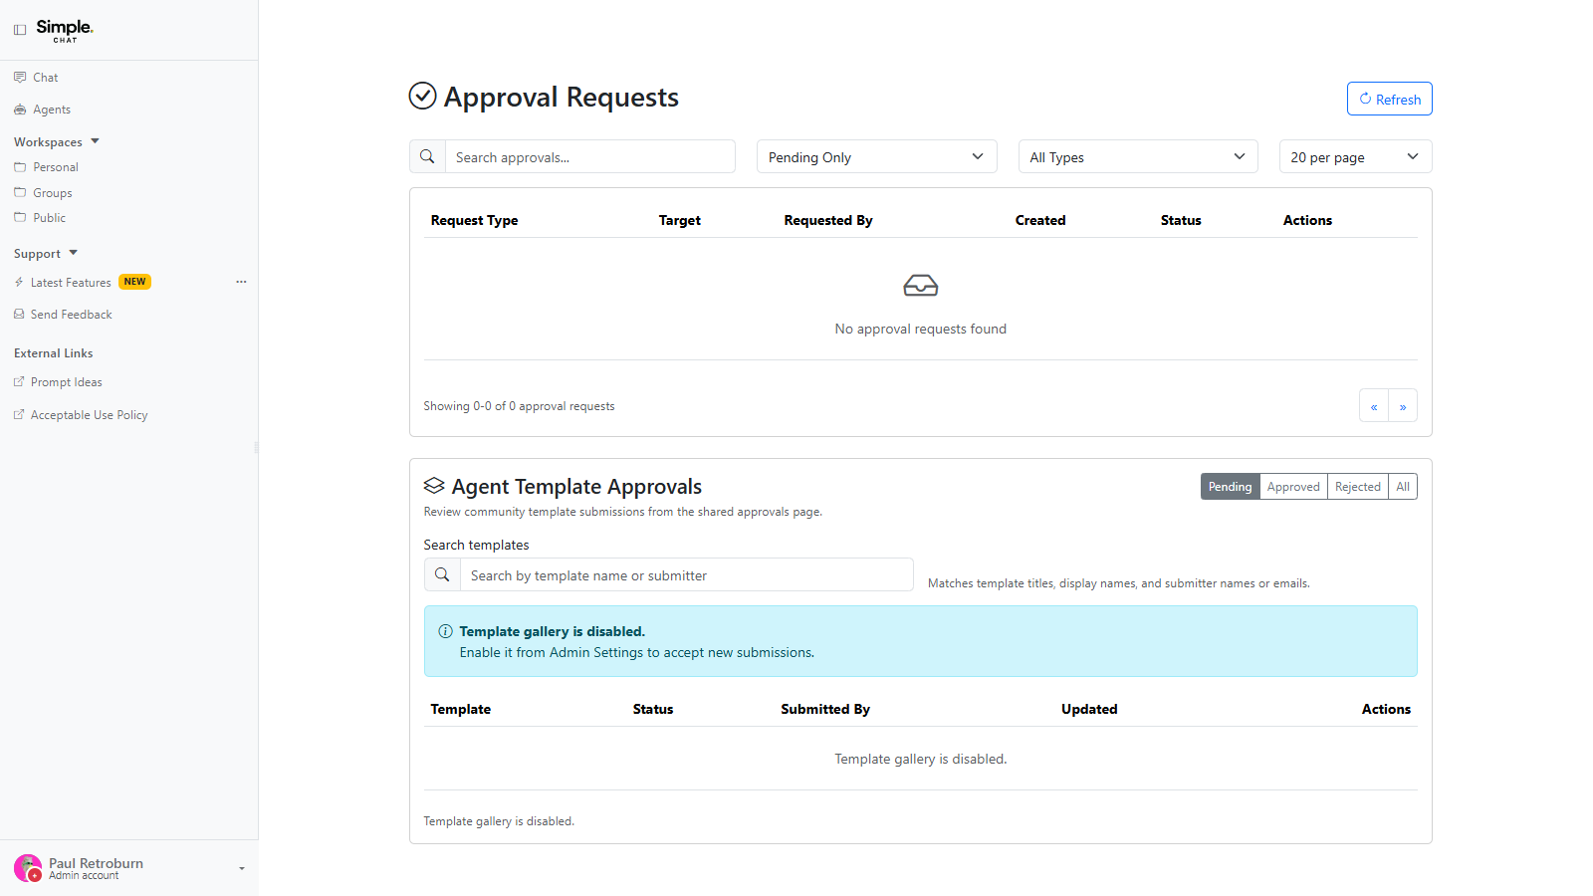Focus the Search by template name field

(x=687, y=574)
